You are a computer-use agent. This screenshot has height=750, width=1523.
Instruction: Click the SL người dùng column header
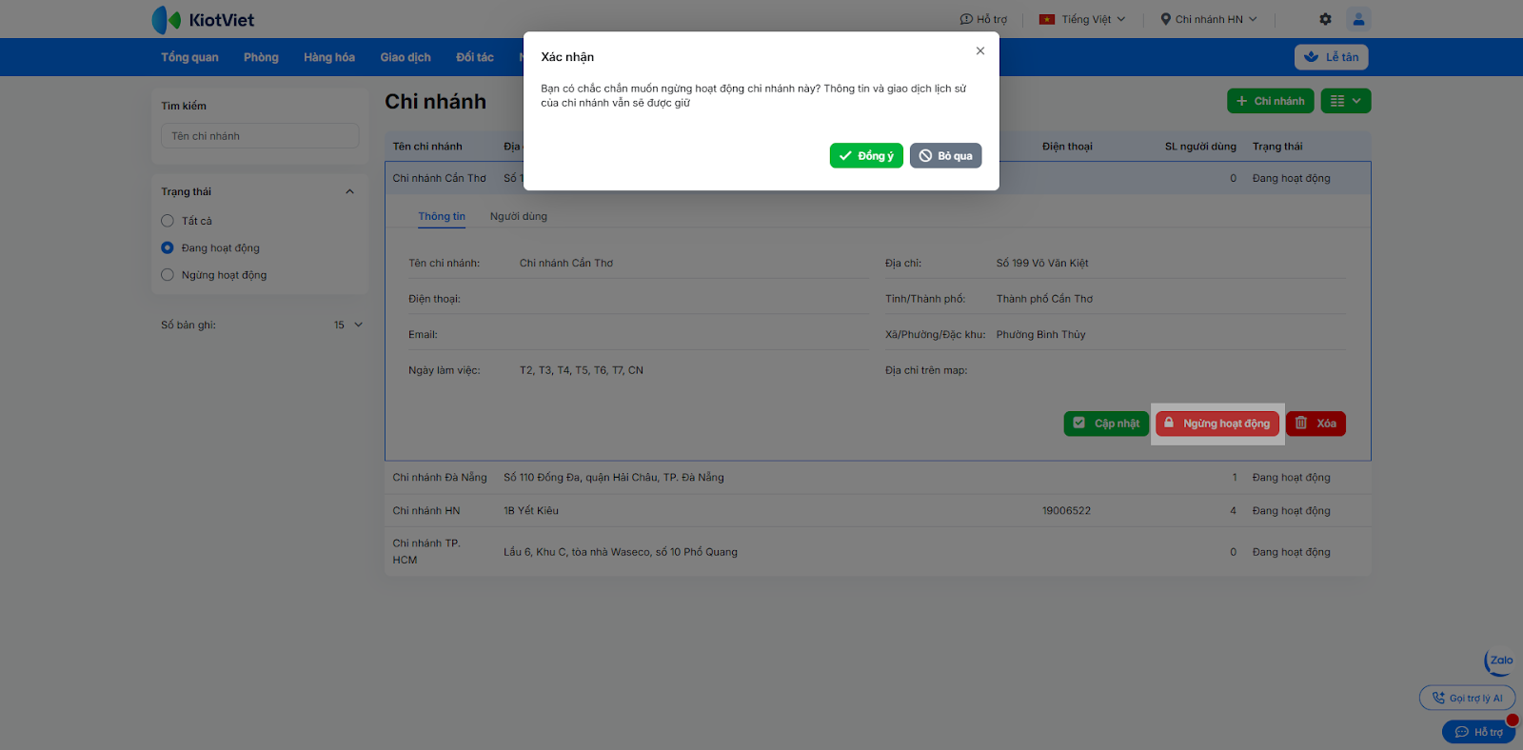[x=1200, y=147]
